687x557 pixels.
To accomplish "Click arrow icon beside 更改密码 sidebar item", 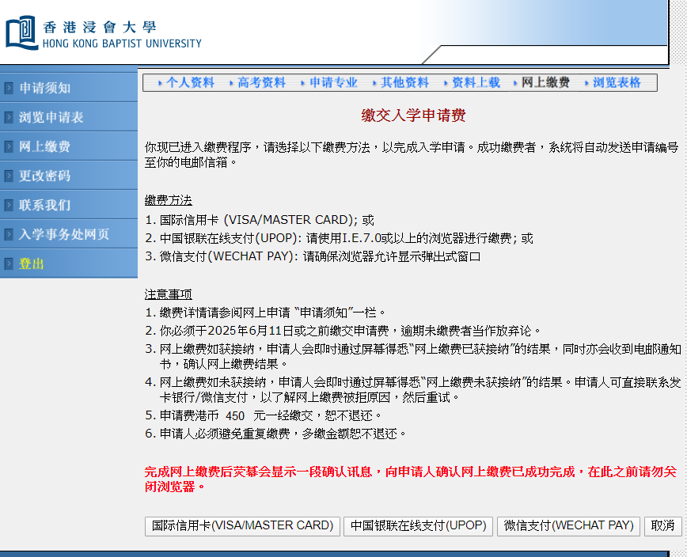I will point(9,176).
